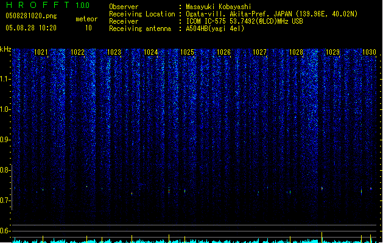Click the 0.7 frequency axis label
Image resolution: width=383 pixels, height=243 pixels.
pos(5,200)
